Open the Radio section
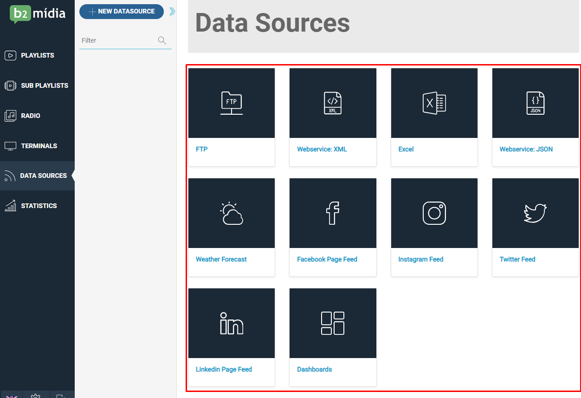 [37, 116]
